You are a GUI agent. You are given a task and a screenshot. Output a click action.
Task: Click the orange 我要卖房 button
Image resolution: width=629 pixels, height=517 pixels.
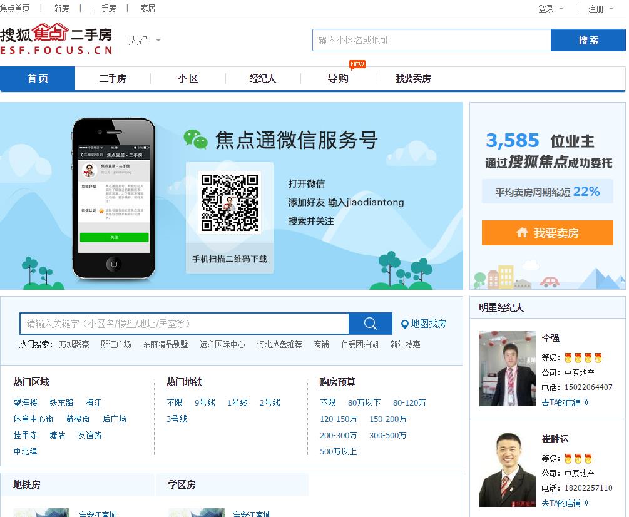(x=548, y=233)
